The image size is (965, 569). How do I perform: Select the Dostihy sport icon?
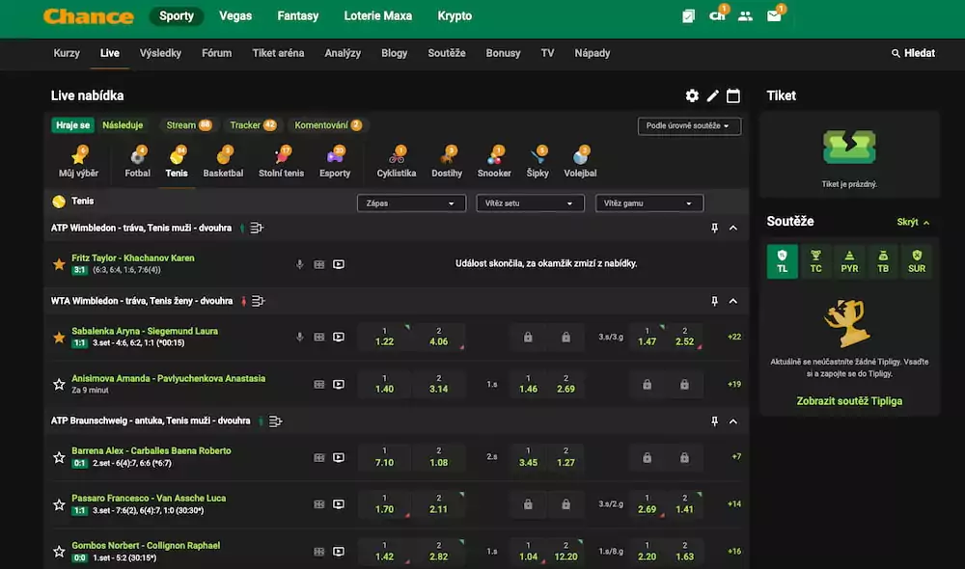click(x=446, y=160)
